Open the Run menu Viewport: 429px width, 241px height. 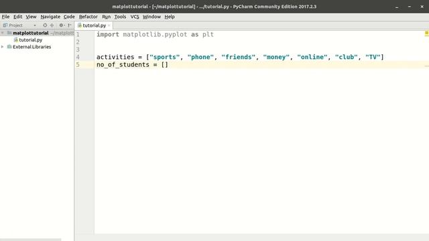point(106,17)
